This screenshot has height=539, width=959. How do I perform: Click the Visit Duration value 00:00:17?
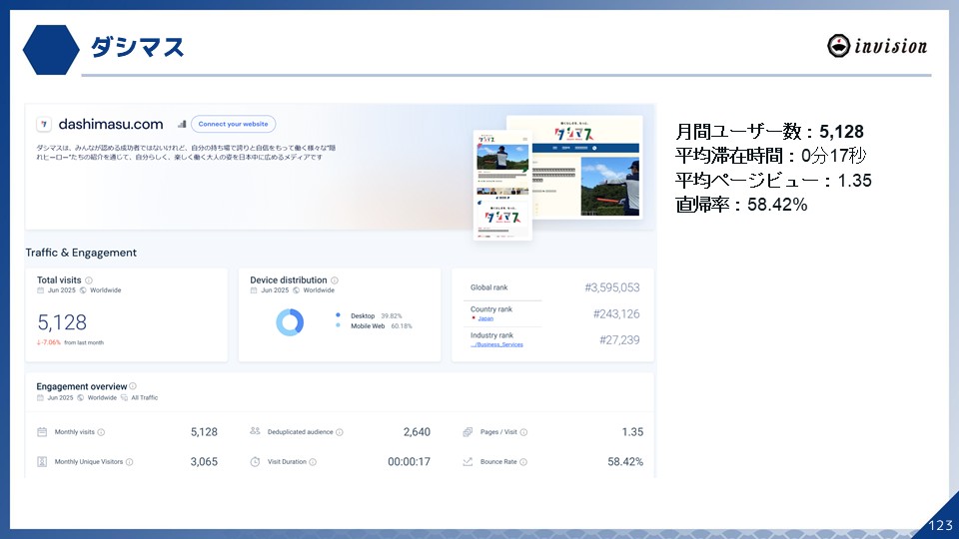[x=409, y=462]
